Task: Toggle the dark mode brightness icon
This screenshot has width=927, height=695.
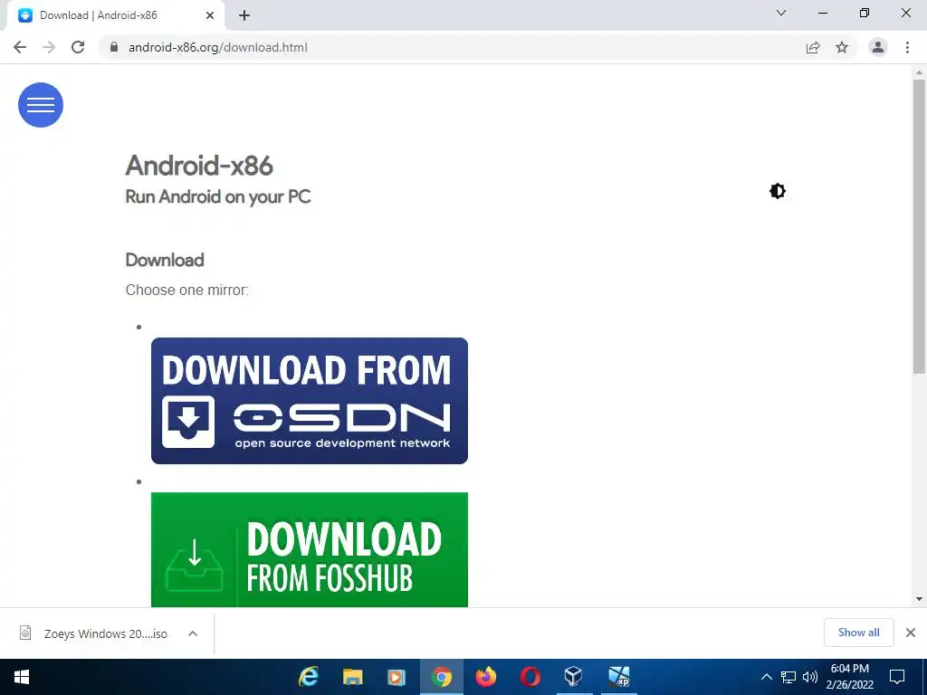Action: 778,191
